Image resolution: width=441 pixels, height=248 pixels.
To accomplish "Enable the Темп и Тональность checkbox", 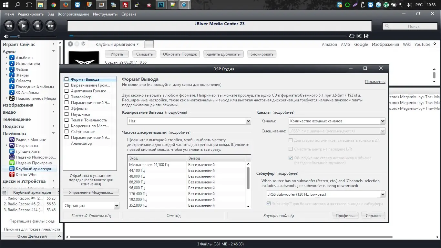I will tap(67, 120).
